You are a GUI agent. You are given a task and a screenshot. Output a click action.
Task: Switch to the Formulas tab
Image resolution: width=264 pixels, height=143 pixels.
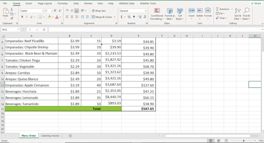pyautogui.click(x=63, y=3)
